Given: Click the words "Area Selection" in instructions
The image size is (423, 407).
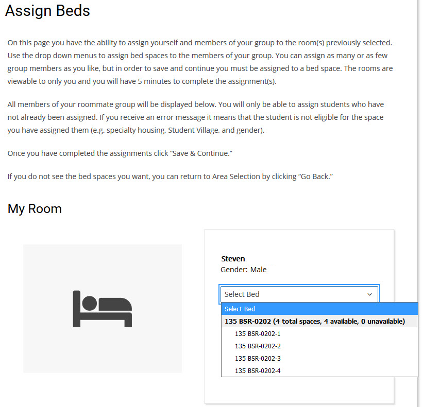Looking at the screenshot, I should click(x=235, y=176).
